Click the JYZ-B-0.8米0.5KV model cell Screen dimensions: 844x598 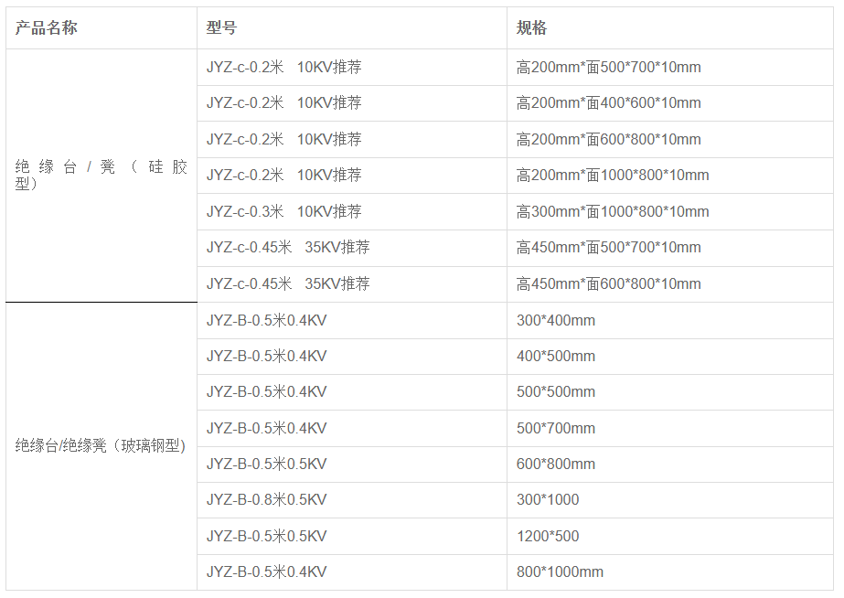(352, 500)
